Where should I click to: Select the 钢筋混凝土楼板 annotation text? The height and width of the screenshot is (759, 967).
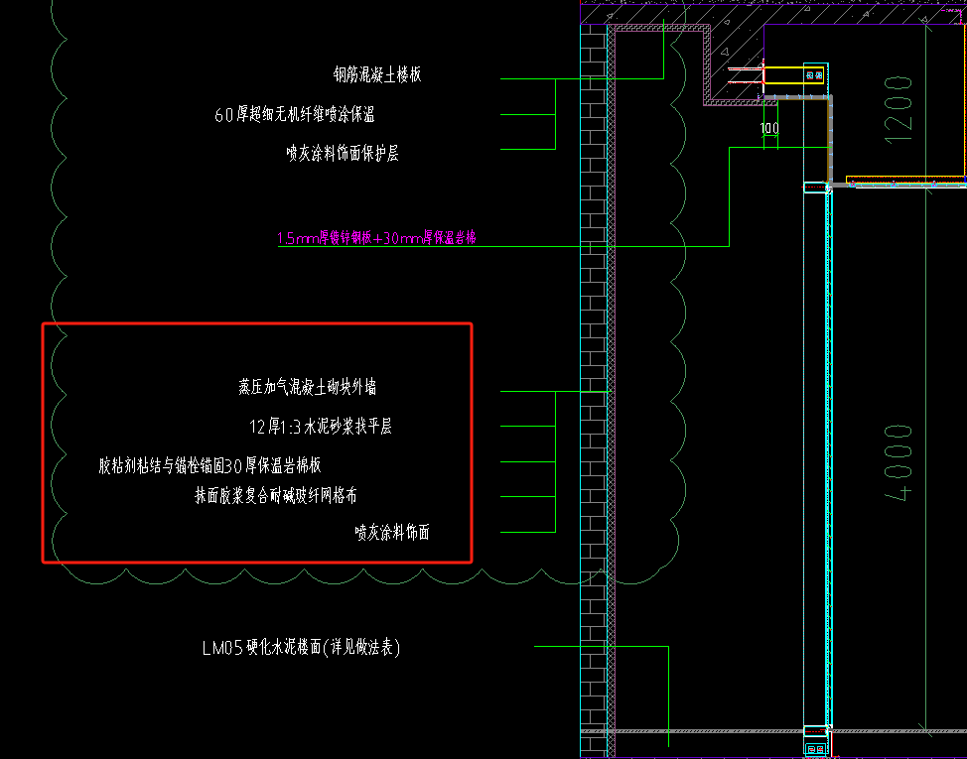tap(377, 75)
